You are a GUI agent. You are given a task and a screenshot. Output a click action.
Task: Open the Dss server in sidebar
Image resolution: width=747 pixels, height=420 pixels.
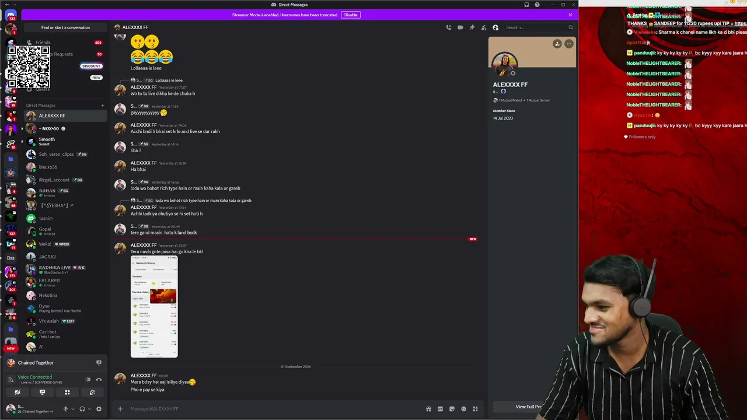(11, 258)
